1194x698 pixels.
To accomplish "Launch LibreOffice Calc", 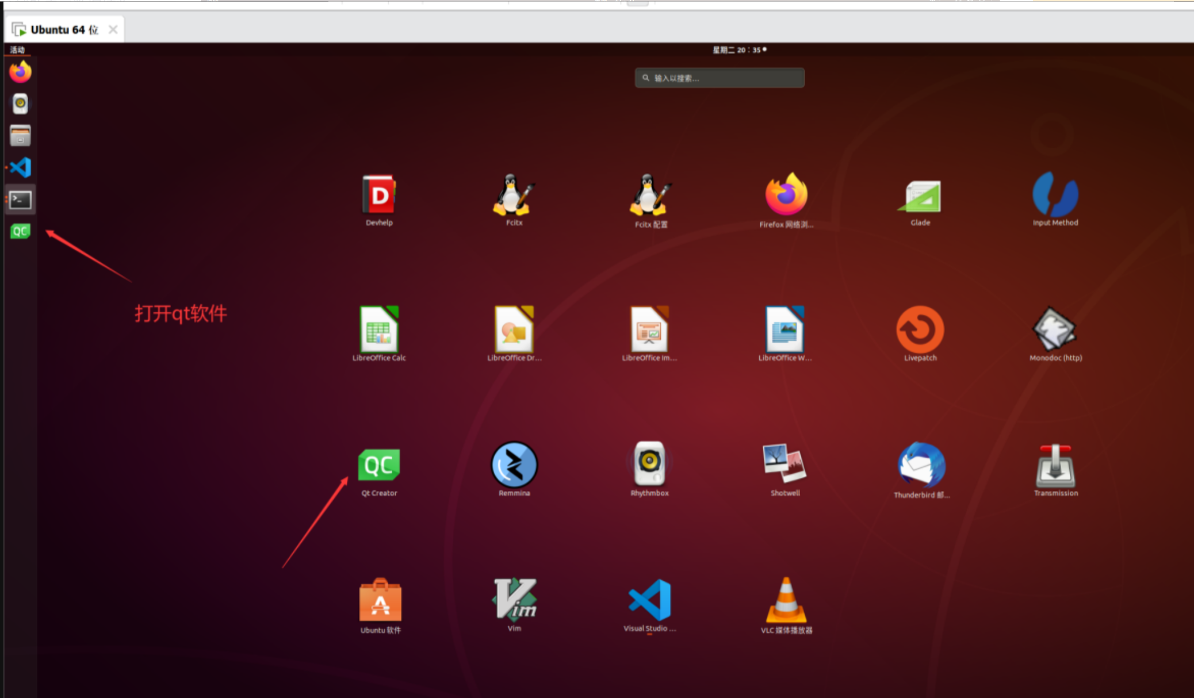I will pos(379,330).
